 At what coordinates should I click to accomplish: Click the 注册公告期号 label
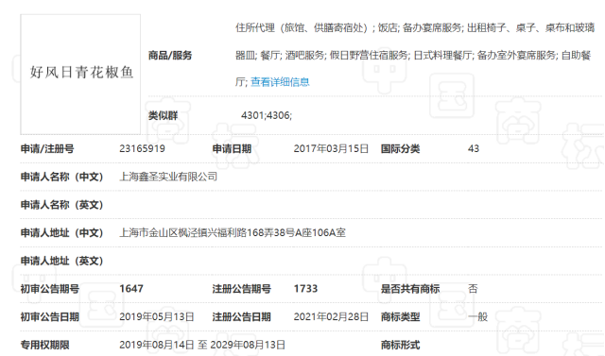tap(242, 289)
